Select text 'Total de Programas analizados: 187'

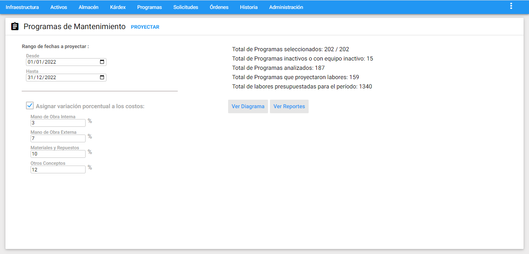[278, 68]
